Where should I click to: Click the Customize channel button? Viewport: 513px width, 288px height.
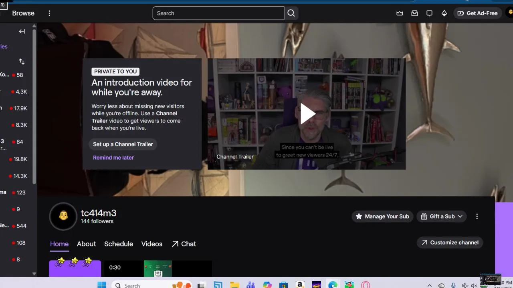[450, 242]
